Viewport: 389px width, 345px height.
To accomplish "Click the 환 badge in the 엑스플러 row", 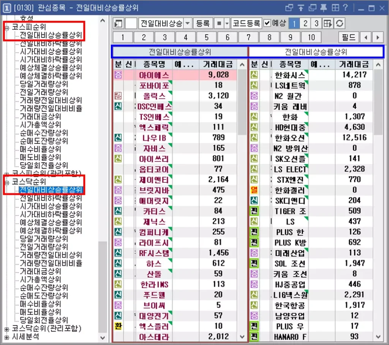I will tap(118, 326).
